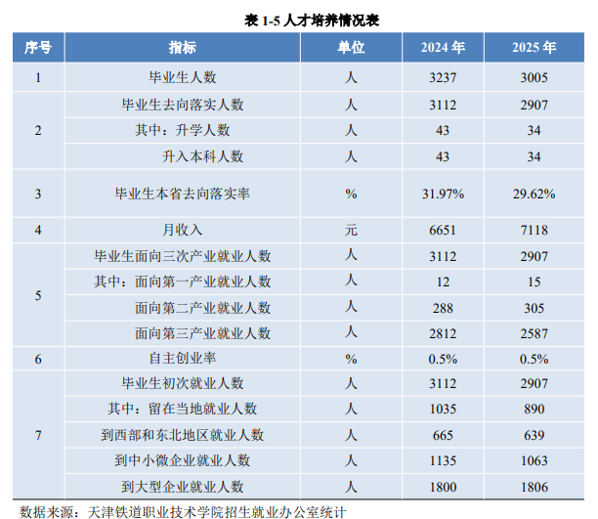The height and width of the screenshot is (519, 598).
Task: Click the 2025 value 0.5% for 自主创业率
Action: [x=534, y=359]
